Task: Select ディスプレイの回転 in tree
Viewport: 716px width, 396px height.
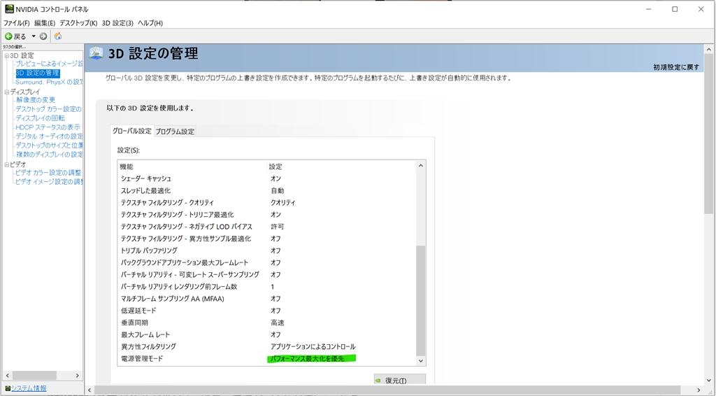Action: (x=40, y=118)
